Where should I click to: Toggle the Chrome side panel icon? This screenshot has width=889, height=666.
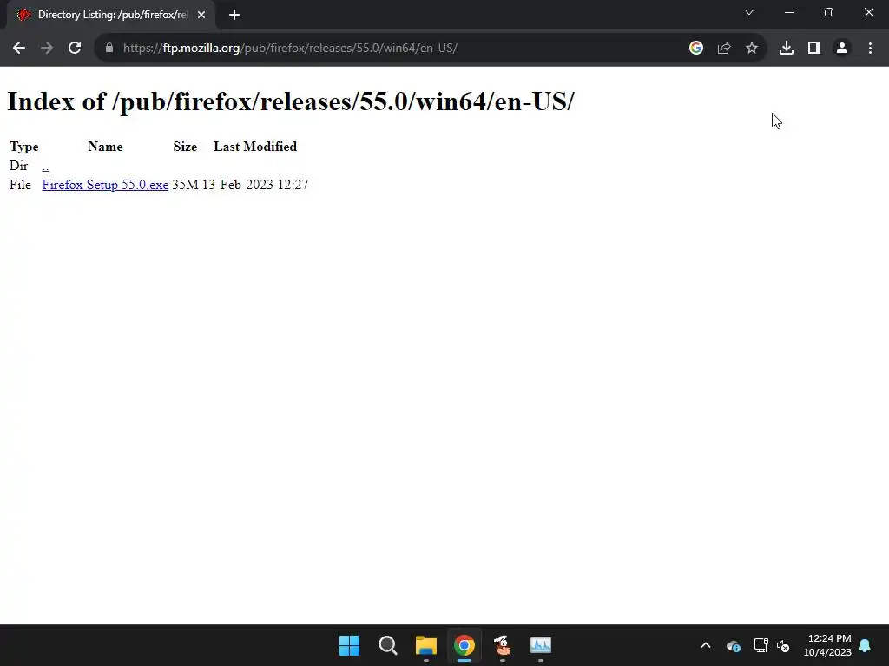point(814,49)
